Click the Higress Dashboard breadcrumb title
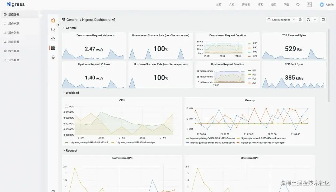Screen dimensions: 336x192 pos(96,20)
